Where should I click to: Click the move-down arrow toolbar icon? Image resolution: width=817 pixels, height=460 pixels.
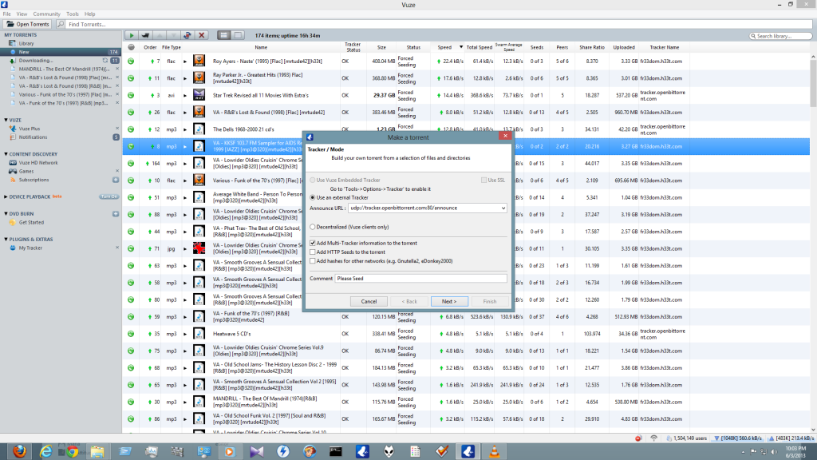[173, 35]
